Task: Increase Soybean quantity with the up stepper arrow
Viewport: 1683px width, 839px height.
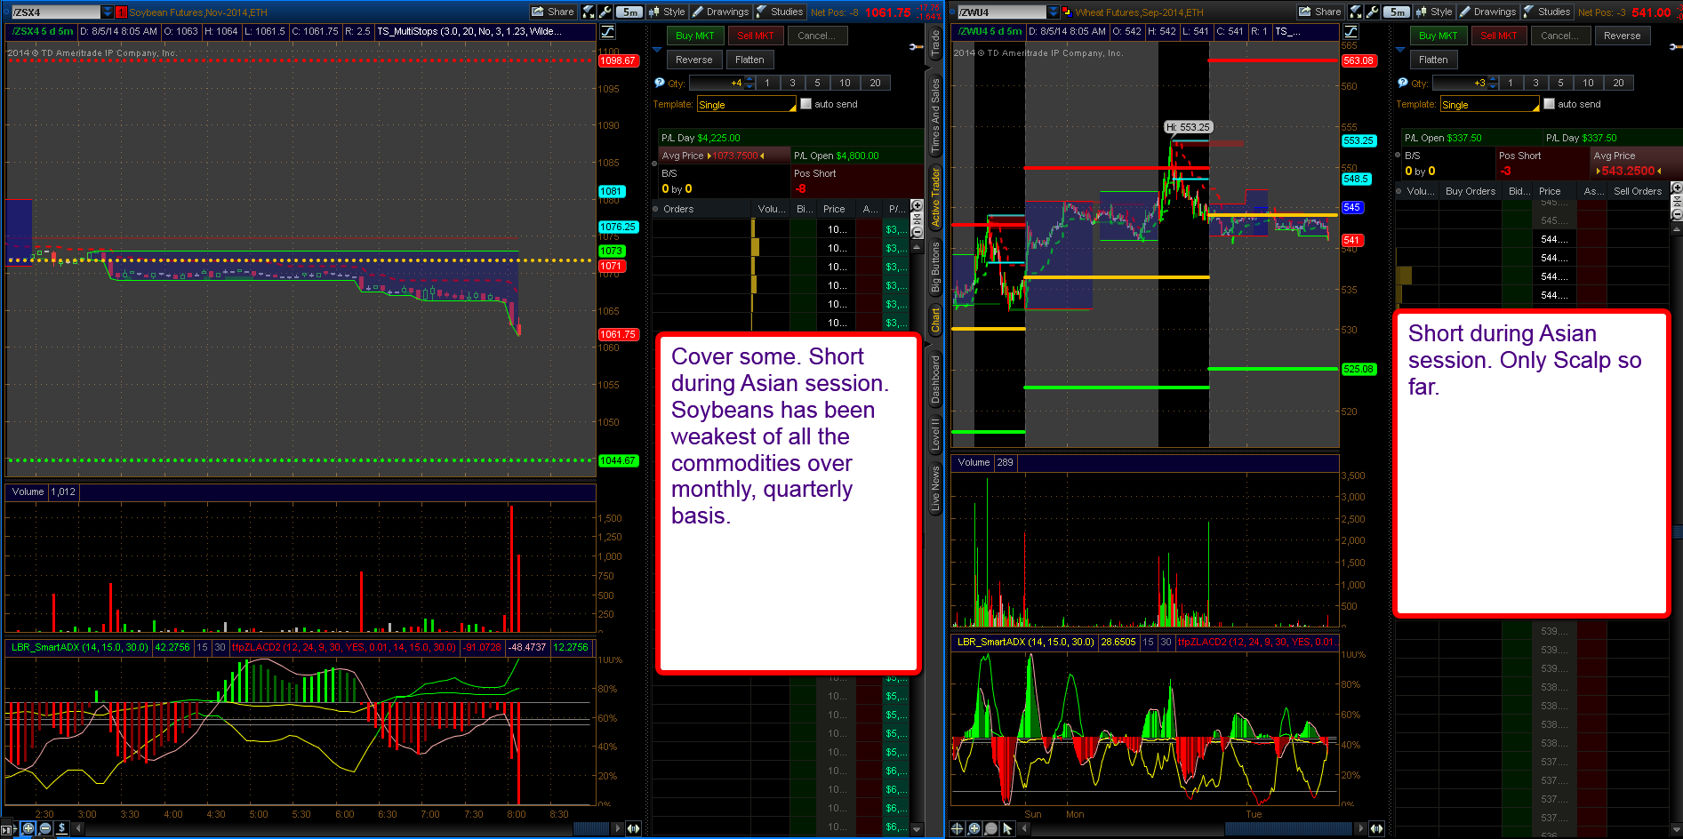Action: [x=749, y=79]
